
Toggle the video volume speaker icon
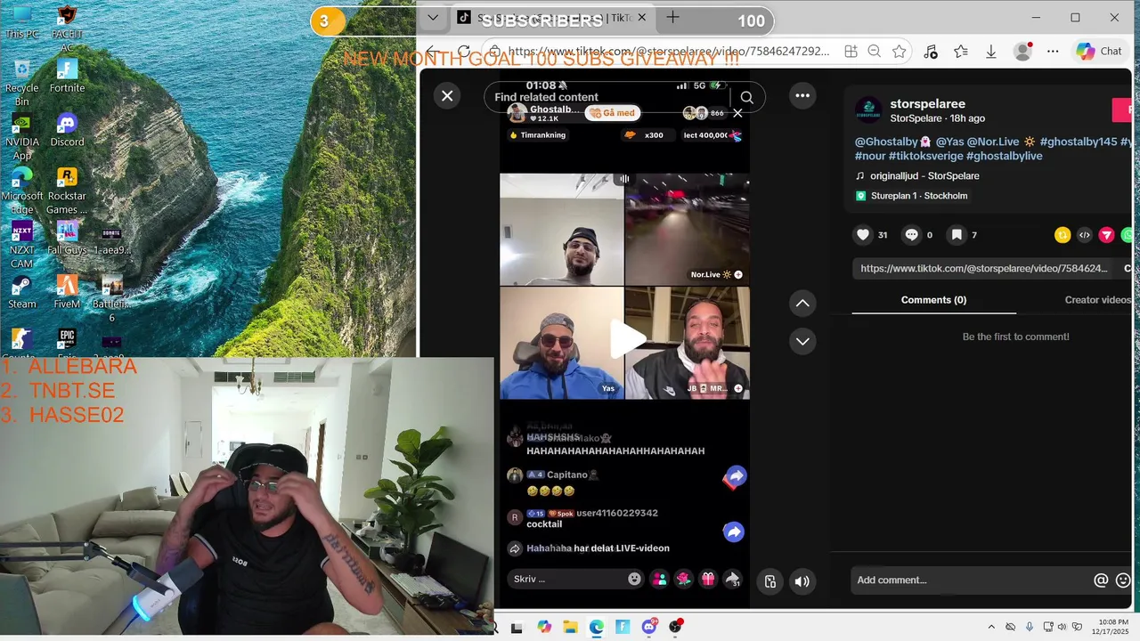click(x=802, y=581)
